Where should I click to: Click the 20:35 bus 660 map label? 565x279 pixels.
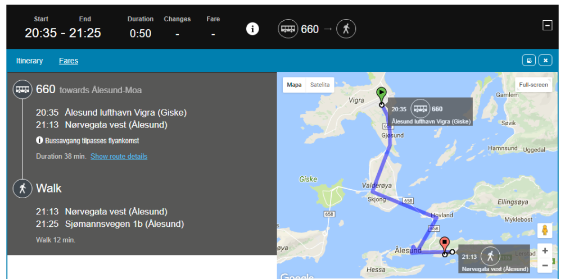tap(430, 112)
